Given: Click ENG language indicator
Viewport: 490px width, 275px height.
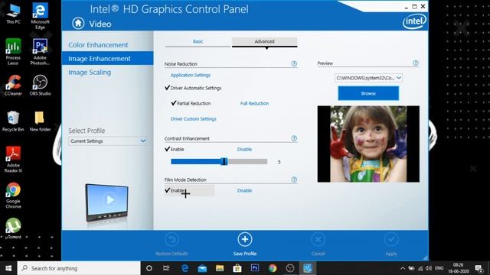Looking at the screenshot, I should tap(439, 268).
